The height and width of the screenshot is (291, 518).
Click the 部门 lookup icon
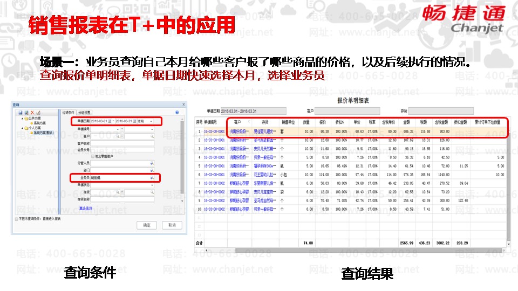coord(152,171)
